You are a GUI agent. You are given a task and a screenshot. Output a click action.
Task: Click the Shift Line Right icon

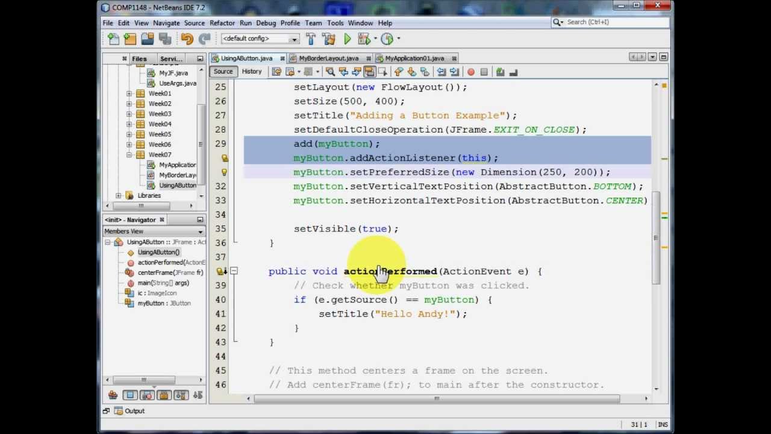click(454, 72)
